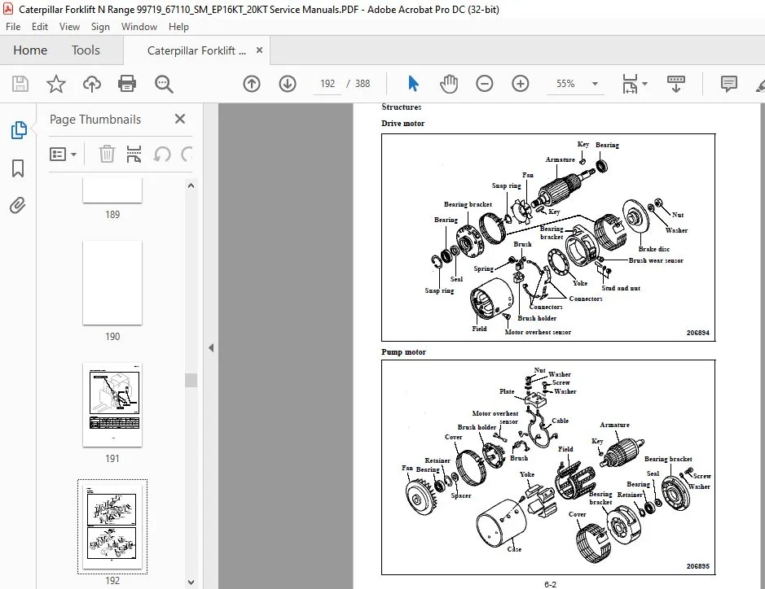Switch to the Tools tab
This screenshot has height=589, width=765.
click(x=86, y=50)
